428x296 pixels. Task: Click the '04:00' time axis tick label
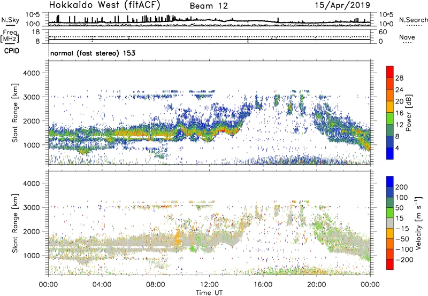[x=102, y=285]
